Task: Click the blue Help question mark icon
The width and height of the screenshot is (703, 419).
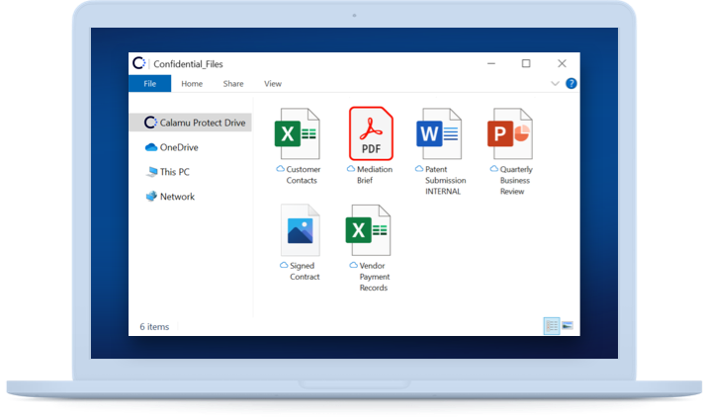Action: (571, 83)
